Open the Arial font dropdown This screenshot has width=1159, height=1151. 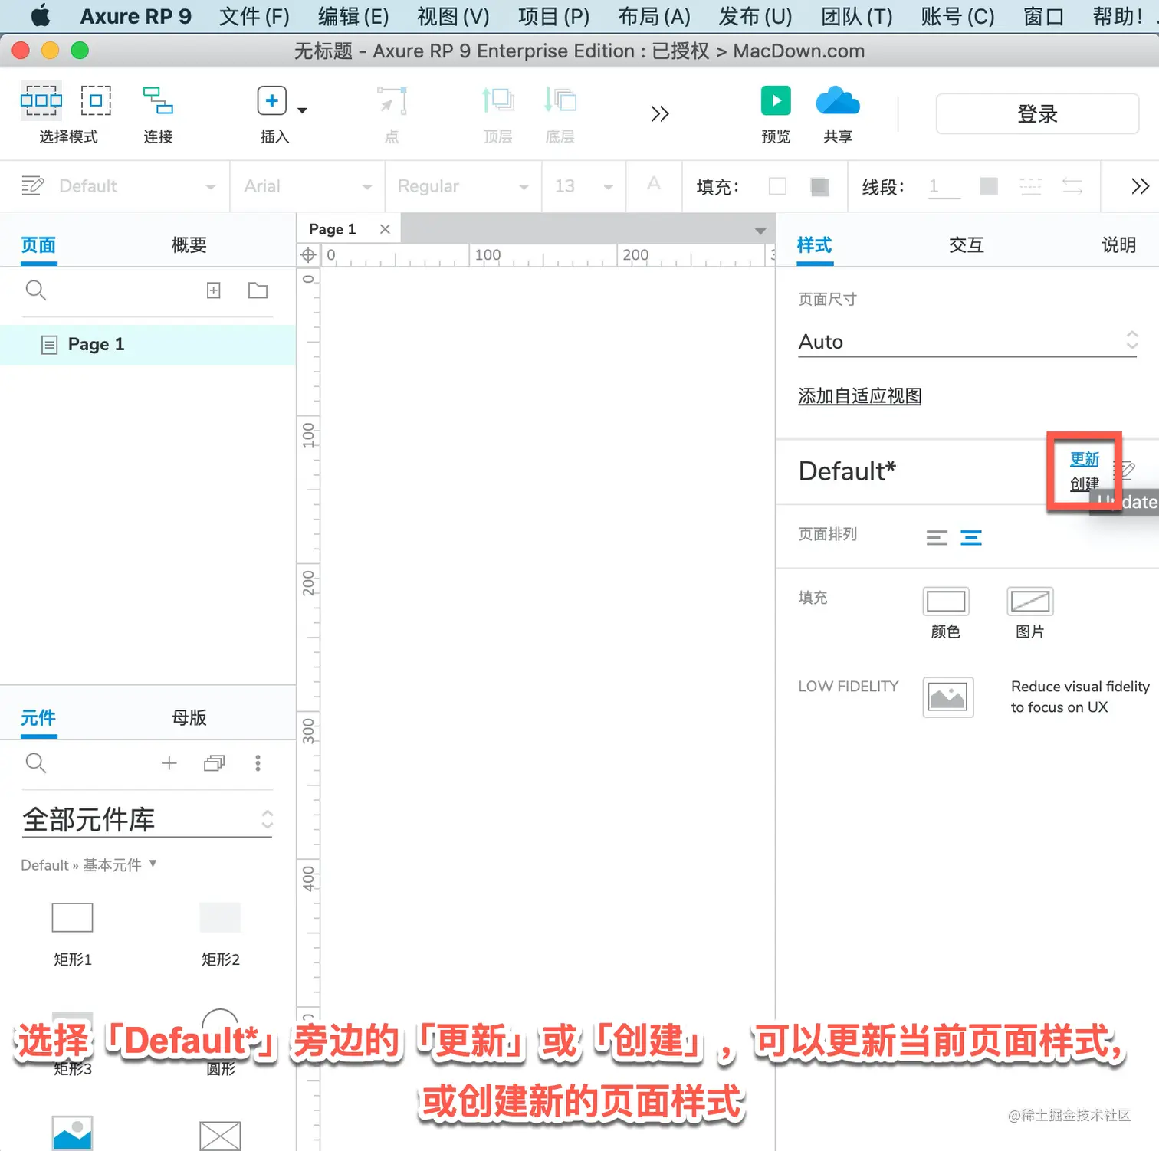tap(307, 186)
